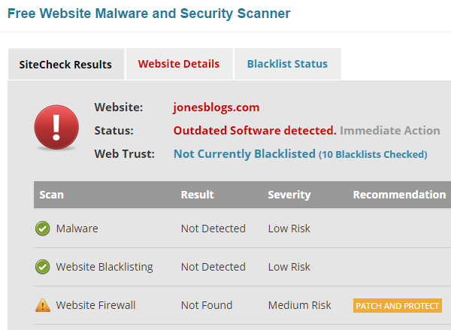This screenshot has height=330, width=451.
Task: Click Not Currently Blacklisted link
Action: (244, 154)
